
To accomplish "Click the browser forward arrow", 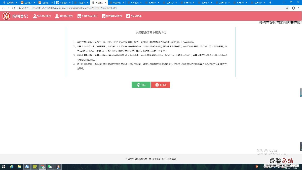I will [8, 8].
